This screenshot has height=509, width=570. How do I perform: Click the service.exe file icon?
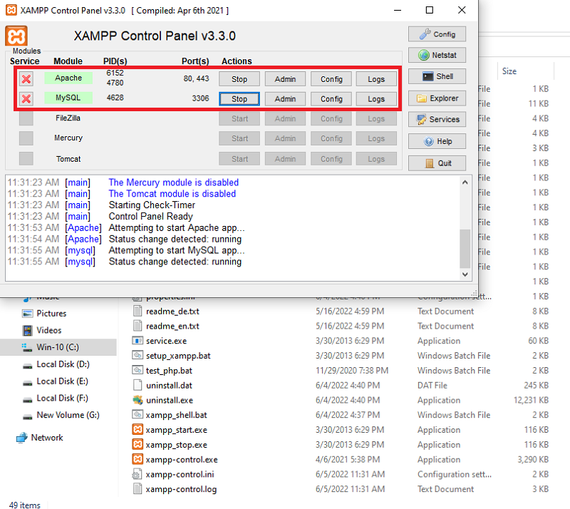pos(138,341)
